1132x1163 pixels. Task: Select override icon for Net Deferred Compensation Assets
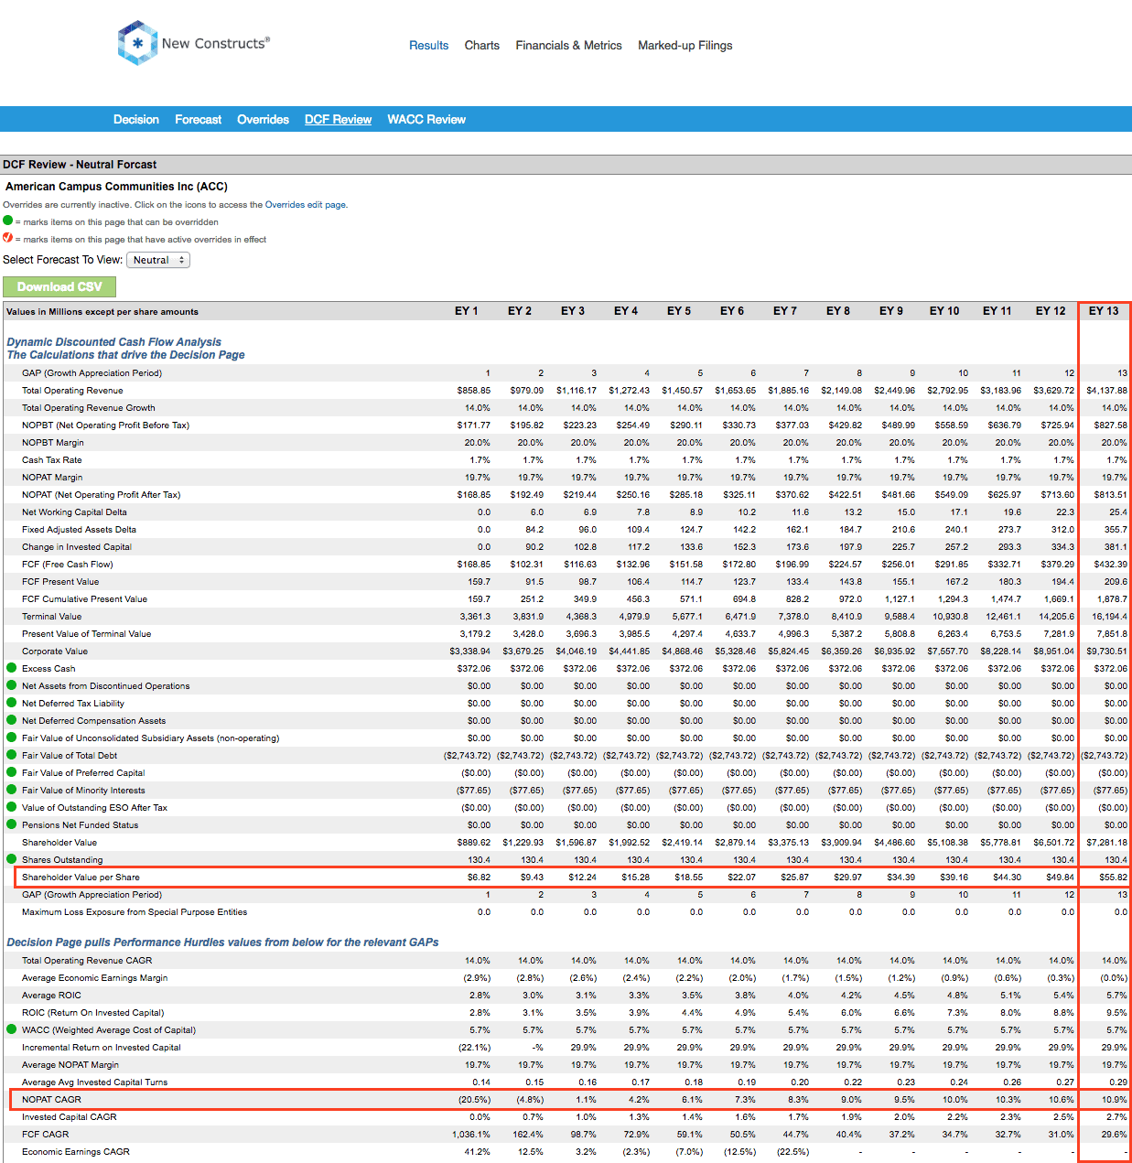tap(12, 720)
